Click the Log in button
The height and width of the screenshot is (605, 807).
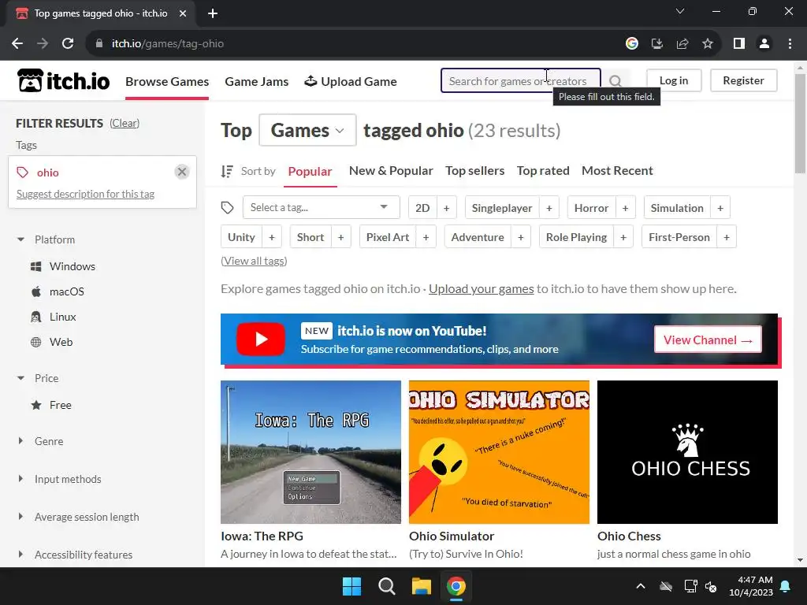click(674, 80)
